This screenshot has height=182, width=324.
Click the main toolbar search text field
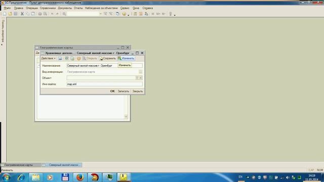point(83,14)
